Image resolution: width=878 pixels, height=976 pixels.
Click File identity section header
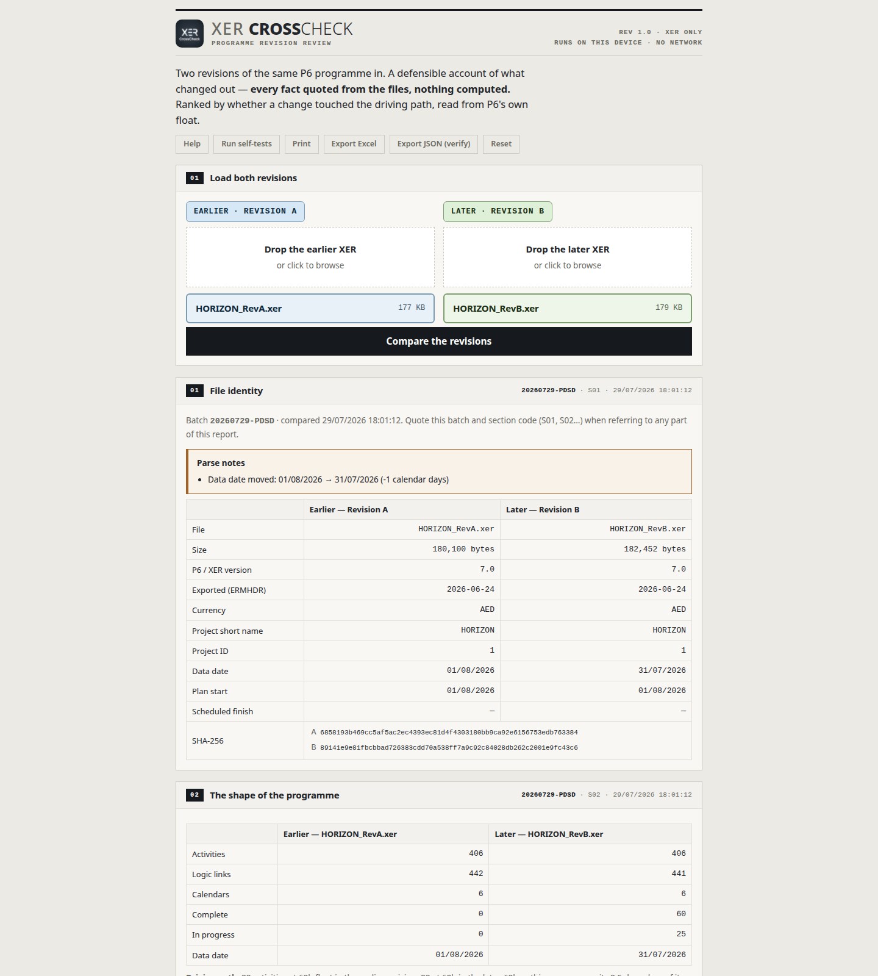[x=439, y=390]
